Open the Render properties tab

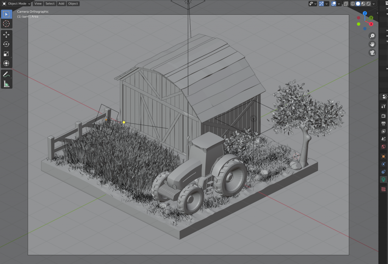point(383,116)
